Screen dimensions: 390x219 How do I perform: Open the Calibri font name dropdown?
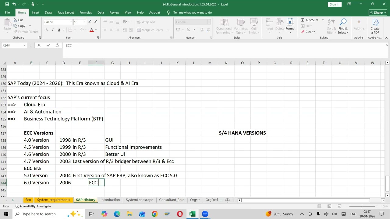pyautogui.click(x=71, y=22)
